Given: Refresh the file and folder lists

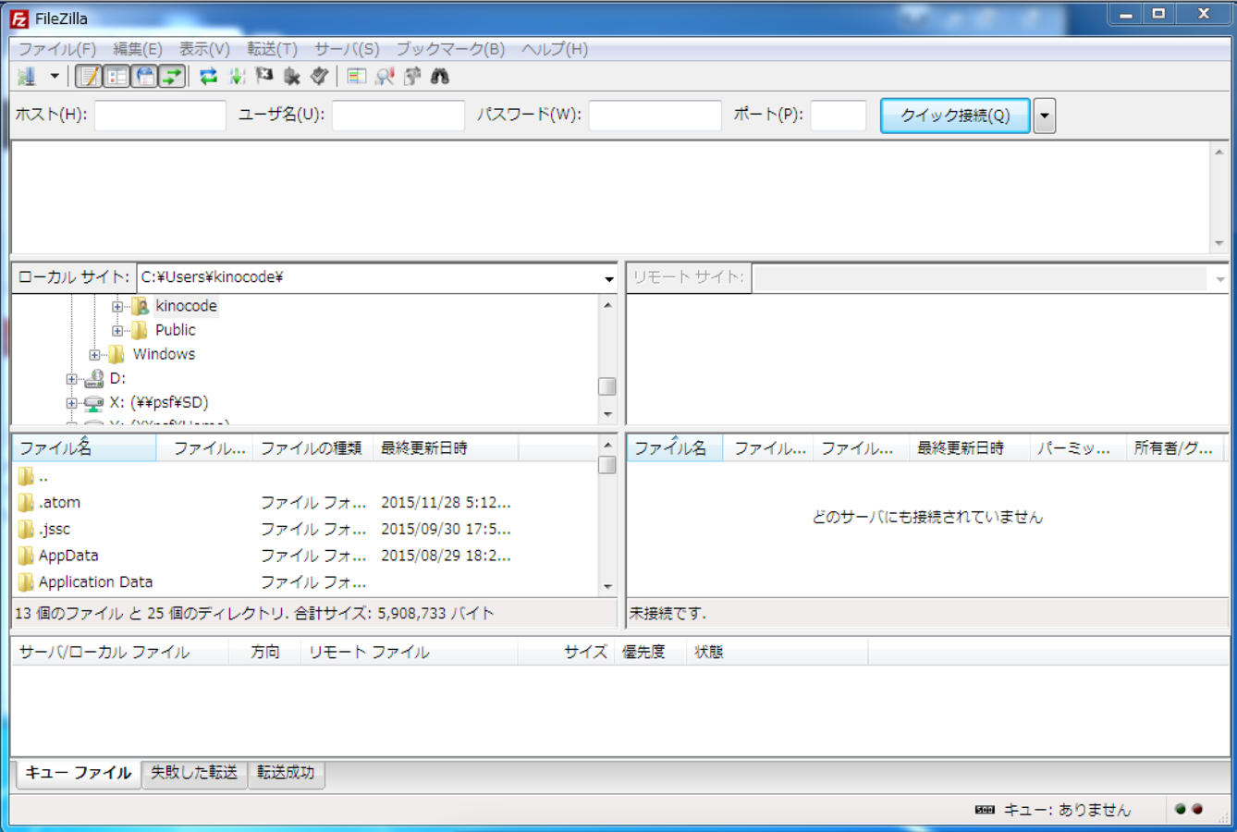Looking at the screenshot, I should coord(209,77).
